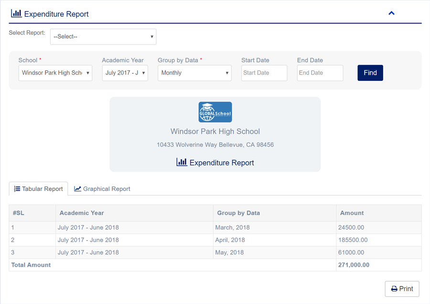Click the list icon on Tabular Report tab
The width and height of the screenshot is (430, 304).
pos(17,189)
